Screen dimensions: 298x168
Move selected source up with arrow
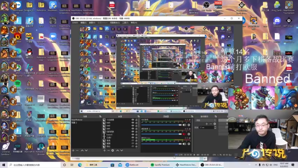[x=118, y=150]
